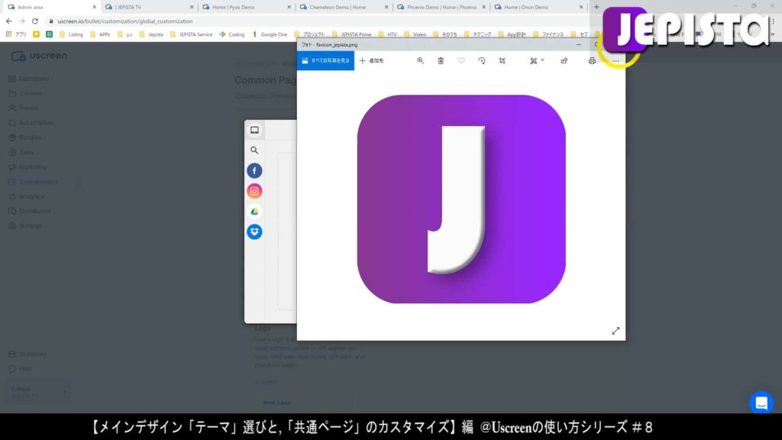
Task: Open Analytics in the Uscreen sidebar
Action: (27, 196)
